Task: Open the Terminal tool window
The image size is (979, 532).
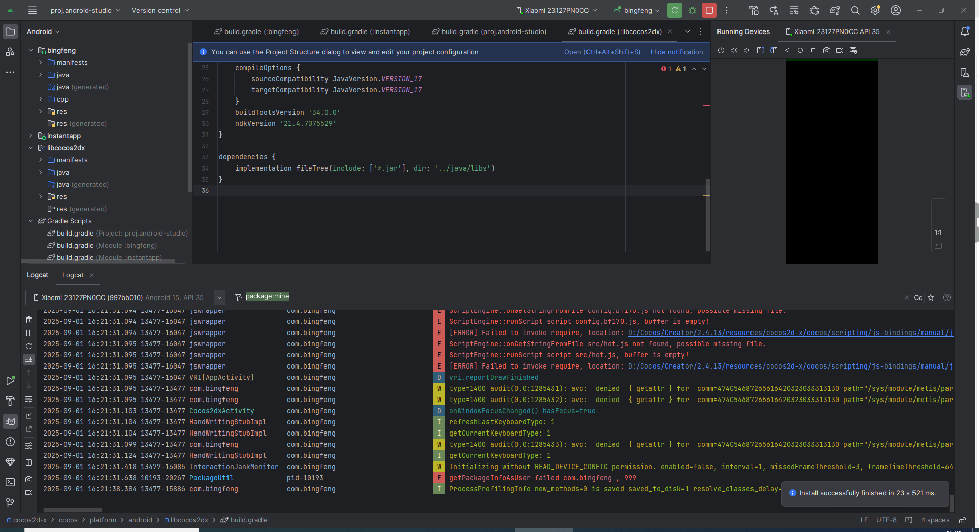Action: (10, 482)
